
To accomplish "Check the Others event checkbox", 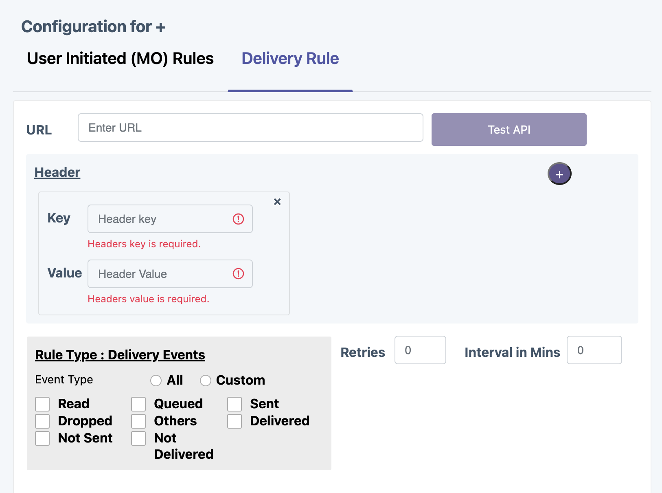I will [x=138, y=421].
